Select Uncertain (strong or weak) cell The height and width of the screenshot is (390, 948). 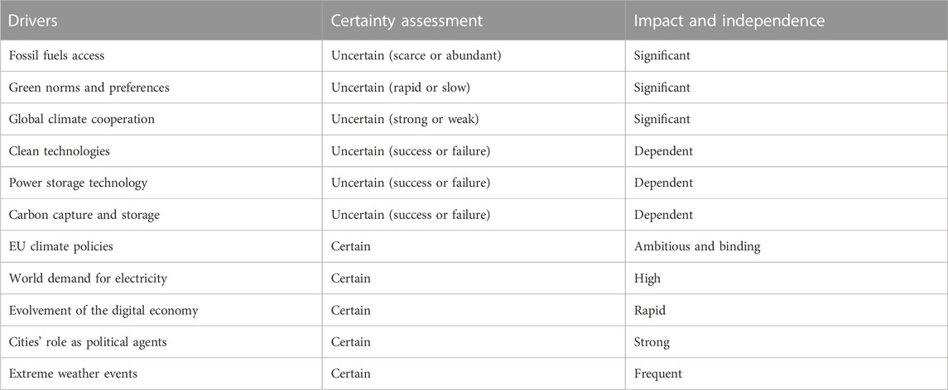tap(474, 119)
